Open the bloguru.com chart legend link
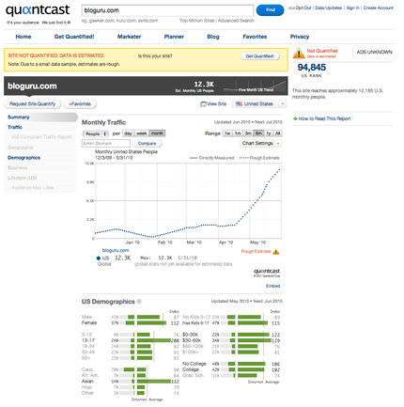 point(116,250)
